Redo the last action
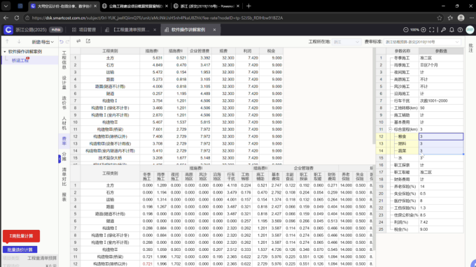The width and height of the screenshot is (476, 267). click(x=67, y=41)
